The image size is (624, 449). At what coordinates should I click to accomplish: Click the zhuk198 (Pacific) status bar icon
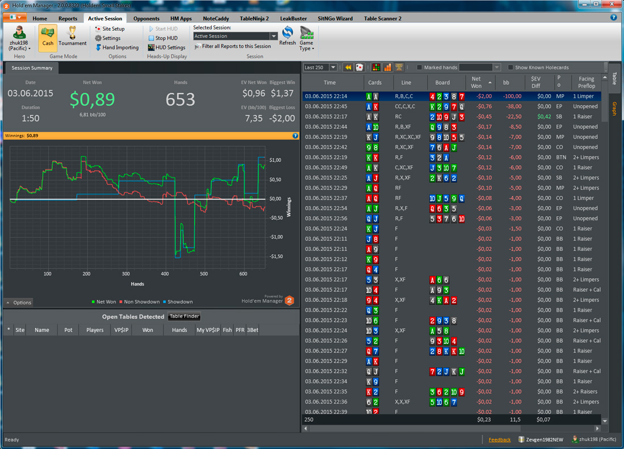pos(575,439)
